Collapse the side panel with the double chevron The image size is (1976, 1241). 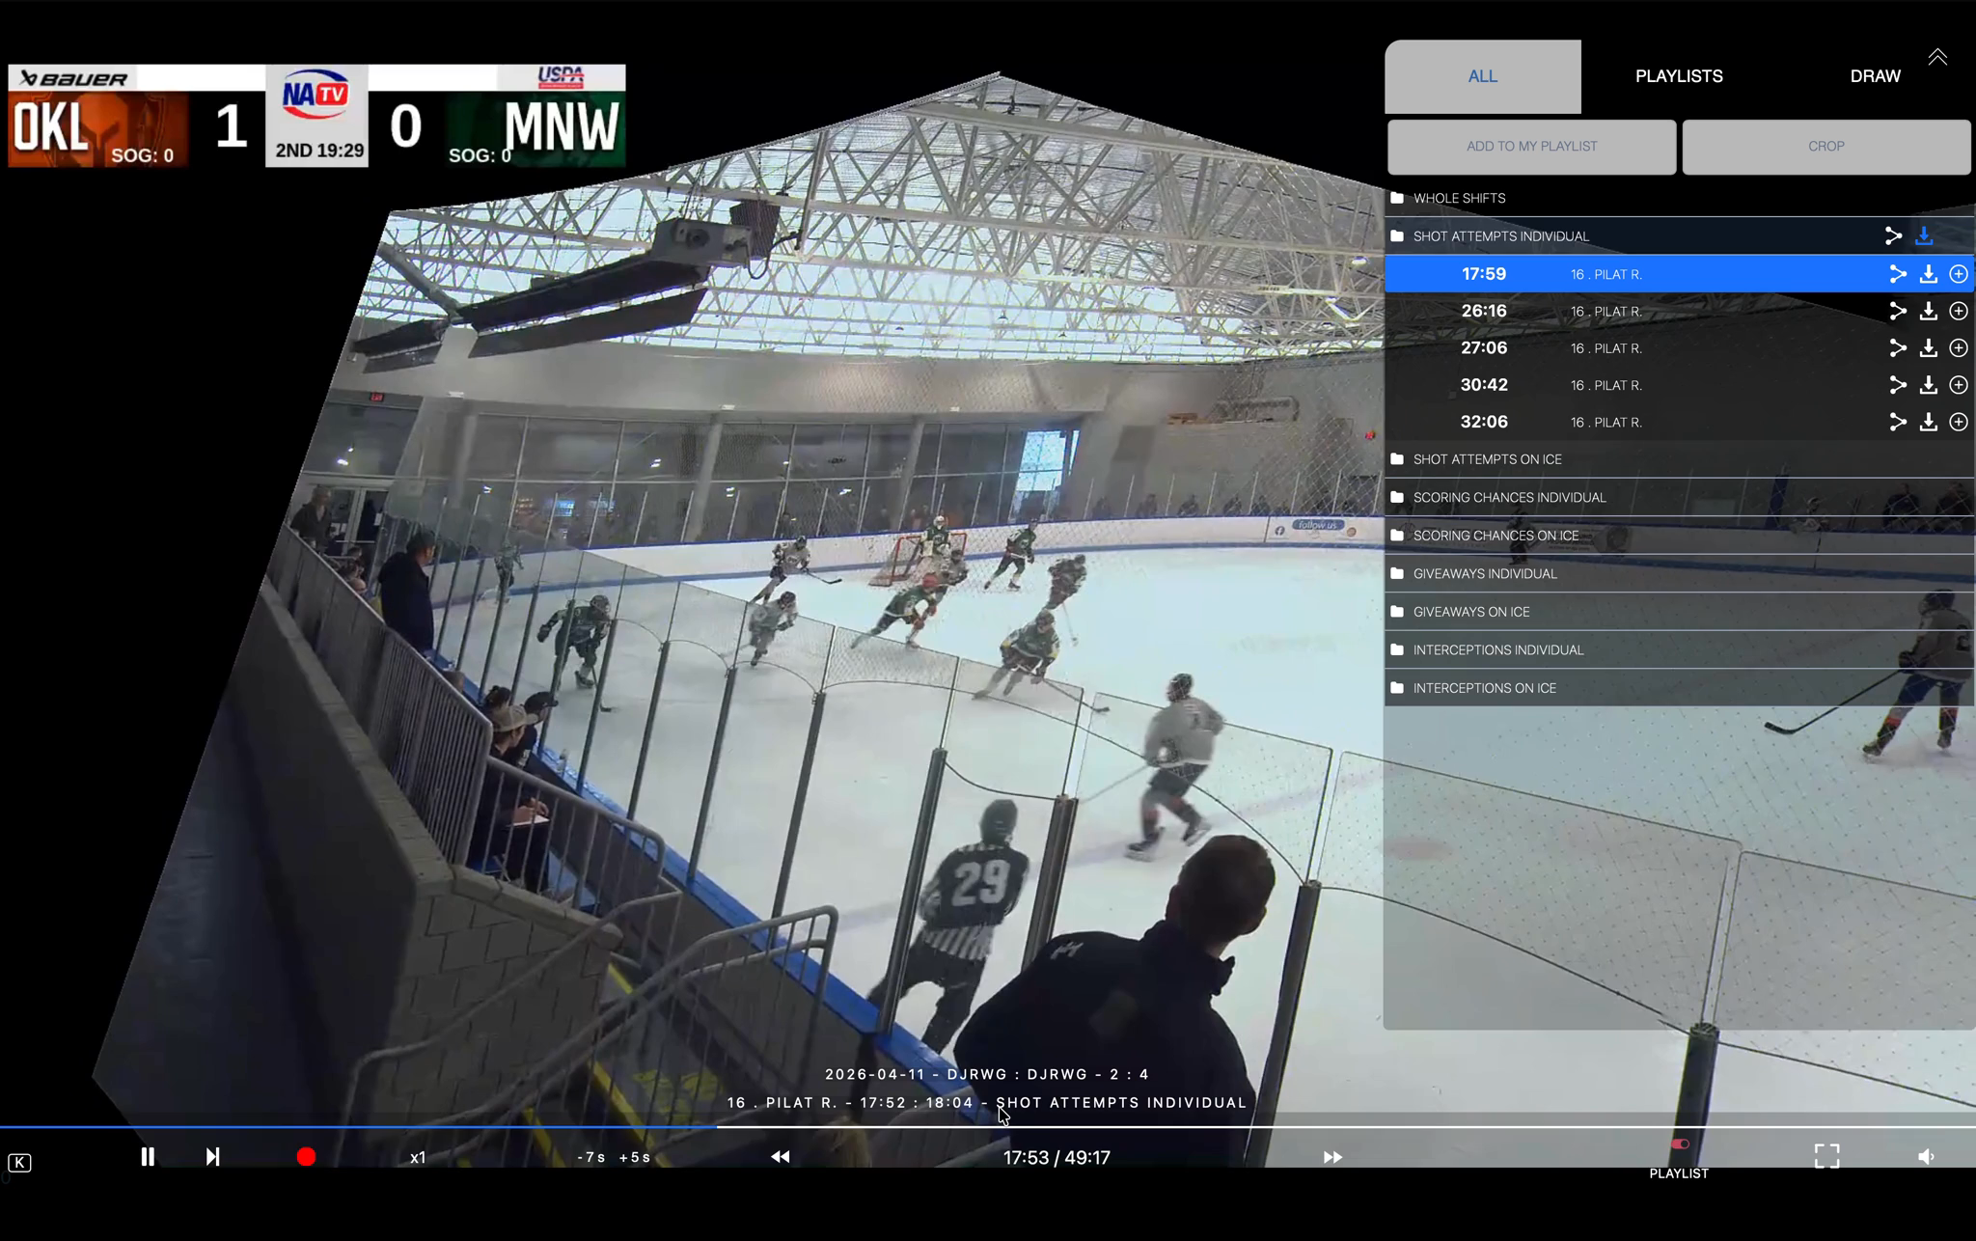(1937, 57)
